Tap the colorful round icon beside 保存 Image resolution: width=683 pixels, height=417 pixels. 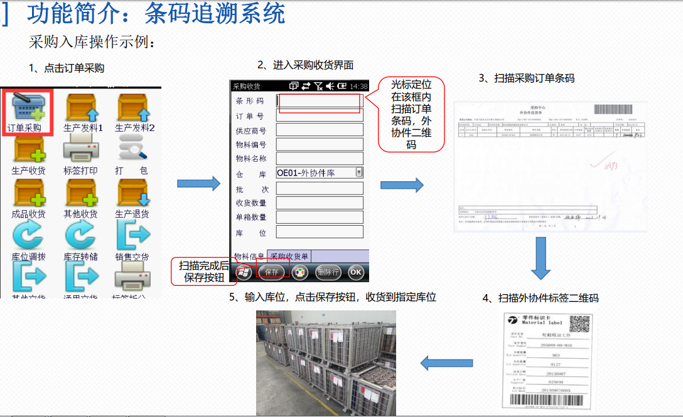click(299, 273)
